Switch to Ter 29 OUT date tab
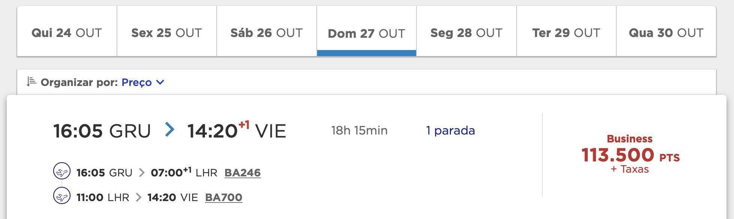734x219 pixels. [x=566, y=31]
